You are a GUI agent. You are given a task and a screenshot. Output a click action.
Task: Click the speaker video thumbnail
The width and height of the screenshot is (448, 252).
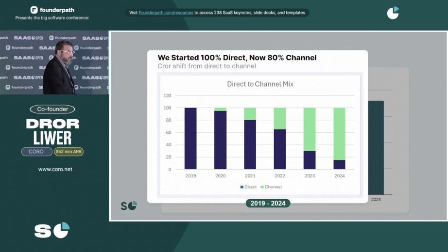54,63
